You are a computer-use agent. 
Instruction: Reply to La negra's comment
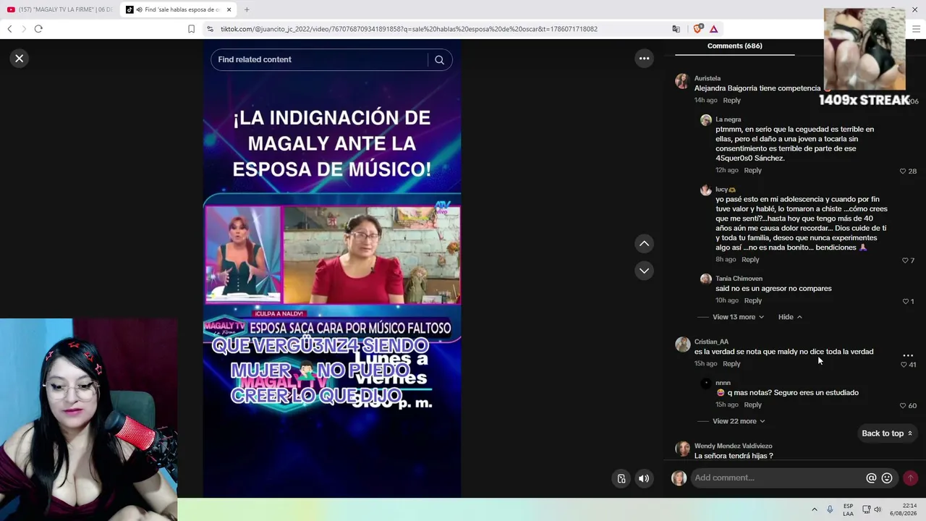(x=752, y=171)
